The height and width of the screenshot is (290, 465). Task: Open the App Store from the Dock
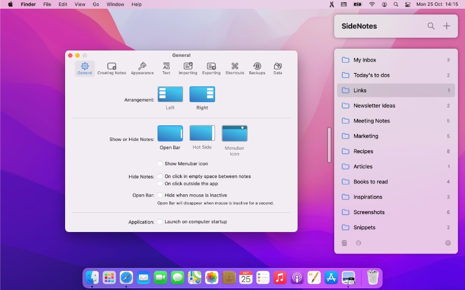click(x=331, y=278)
